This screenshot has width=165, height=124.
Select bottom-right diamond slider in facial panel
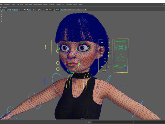pos(109,66)
